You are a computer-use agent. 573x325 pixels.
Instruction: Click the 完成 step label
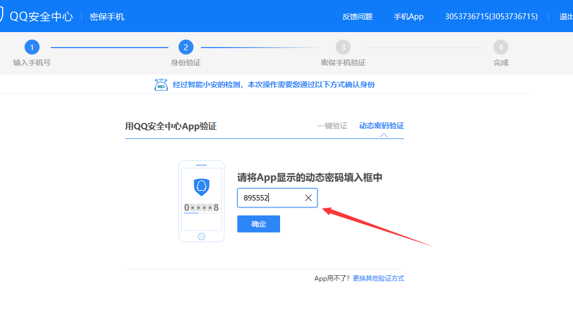coord(501,63)
